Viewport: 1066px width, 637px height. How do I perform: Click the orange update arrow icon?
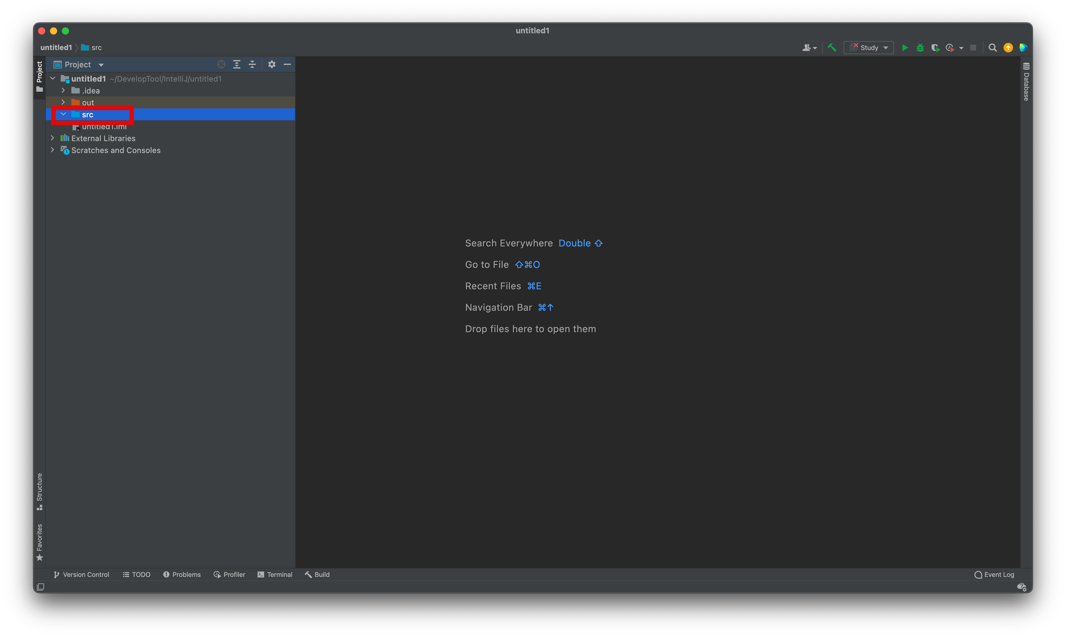pyautogui.click(x=1008, y=48)
